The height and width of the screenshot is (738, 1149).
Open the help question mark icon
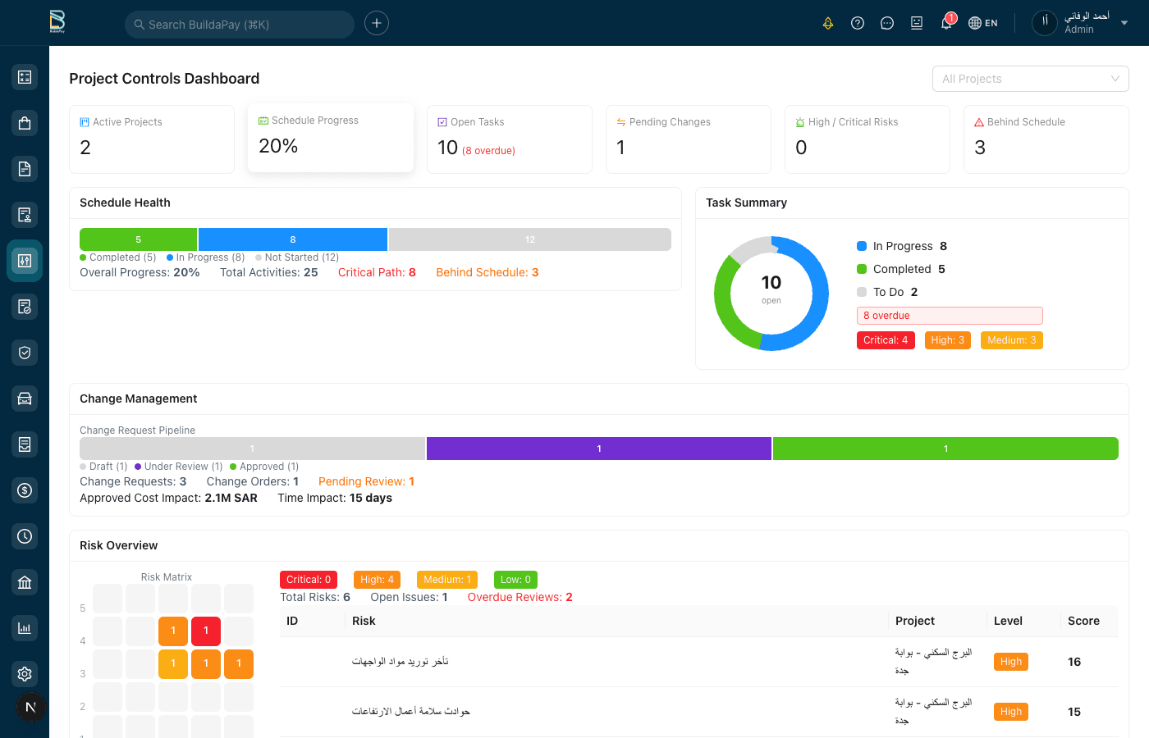click(857, 22)
